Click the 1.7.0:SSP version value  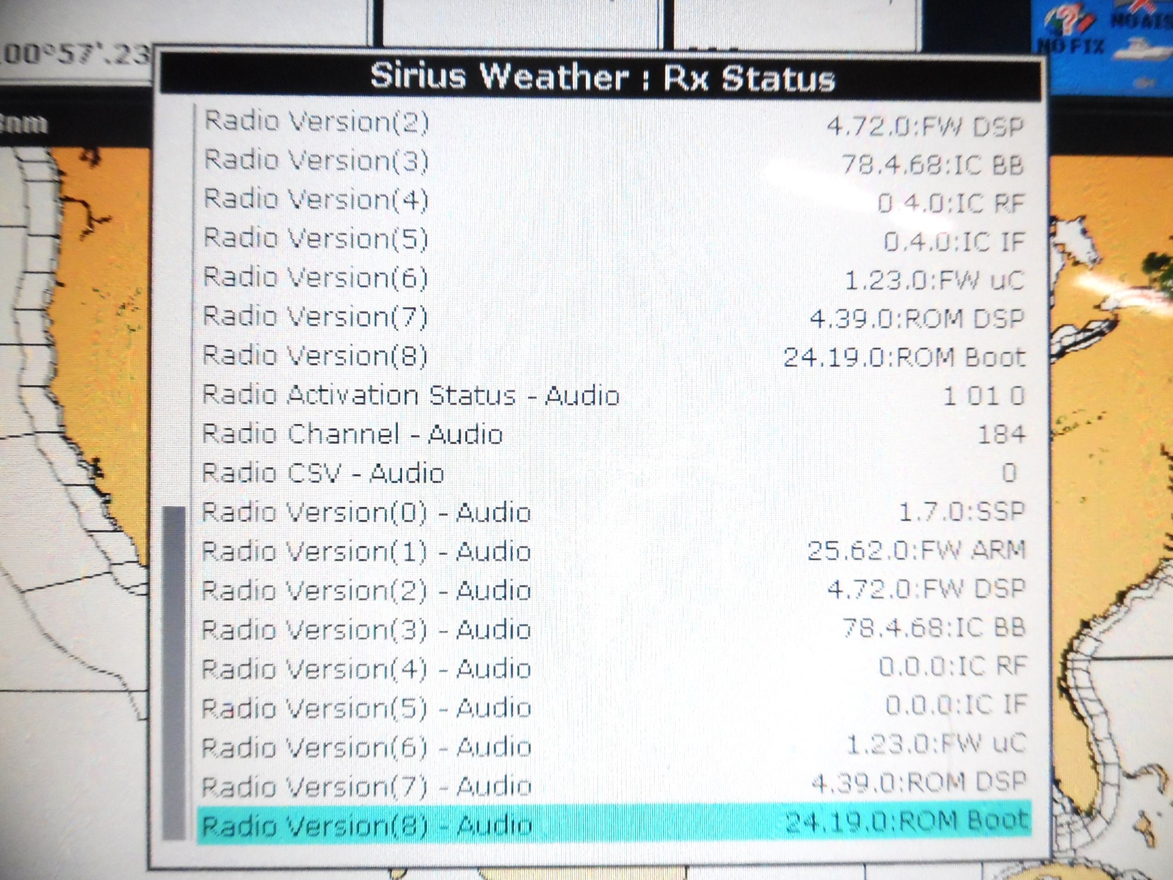961,512
